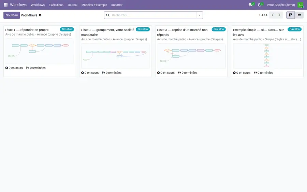307x192 pixels.
Task: Click "0 terminées" on Exemple simple card
Action: [x=265, y=73]
